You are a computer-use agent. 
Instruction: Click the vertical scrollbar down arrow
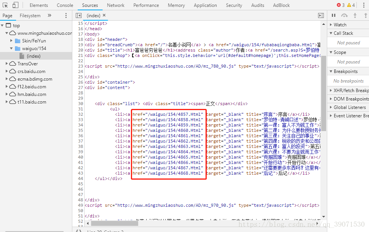click(x=323, y=217)
